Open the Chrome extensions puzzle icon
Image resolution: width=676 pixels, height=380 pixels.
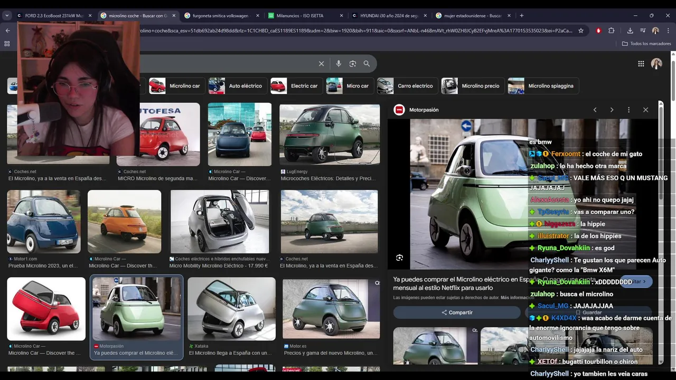pos(612,31)
